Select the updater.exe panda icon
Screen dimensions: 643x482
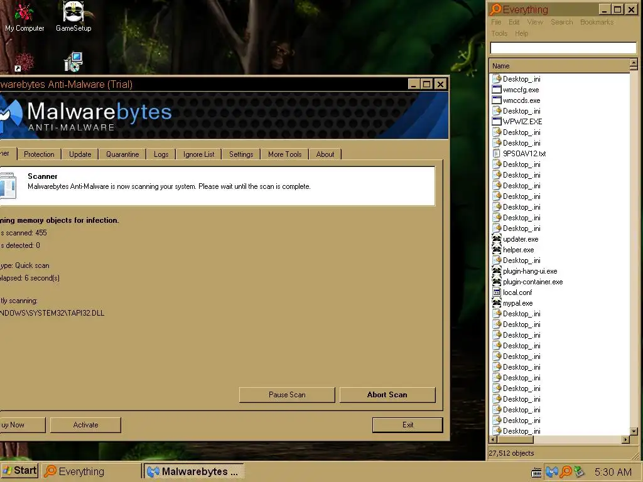click(x=497, y=238)
